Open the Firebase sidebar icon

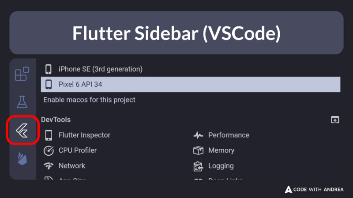[22, 158]
